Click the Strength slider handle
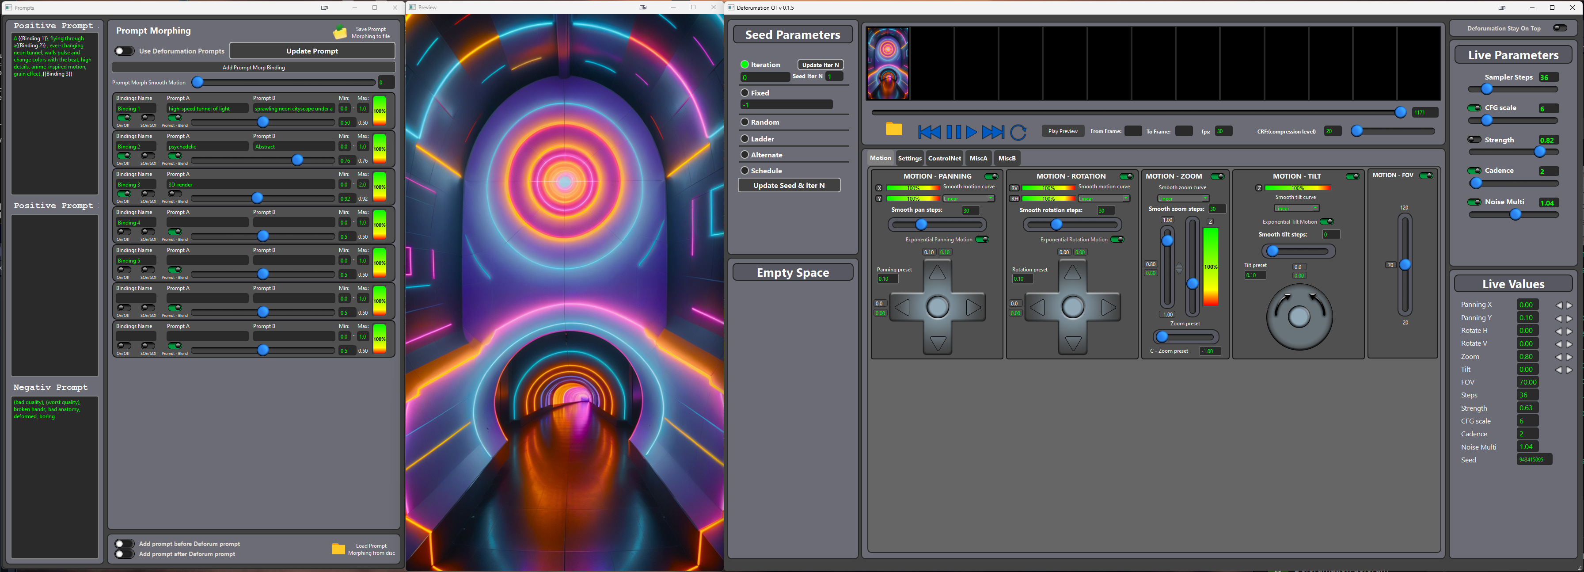Screen dimensions: 1584x572 [x=1540, y=152]
